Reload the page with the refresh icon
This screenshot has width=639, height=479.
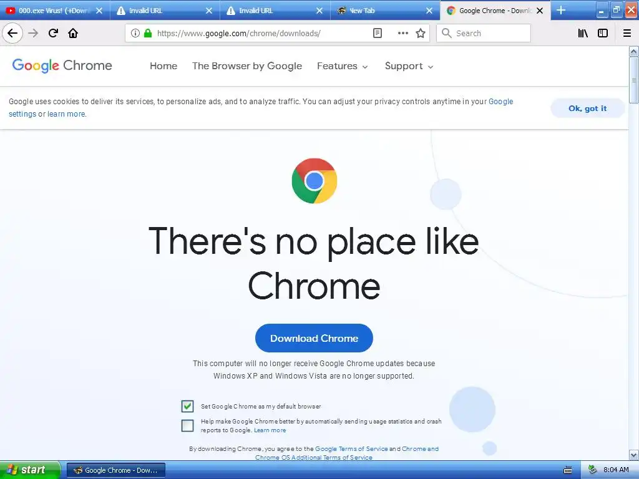coord(53,33)
